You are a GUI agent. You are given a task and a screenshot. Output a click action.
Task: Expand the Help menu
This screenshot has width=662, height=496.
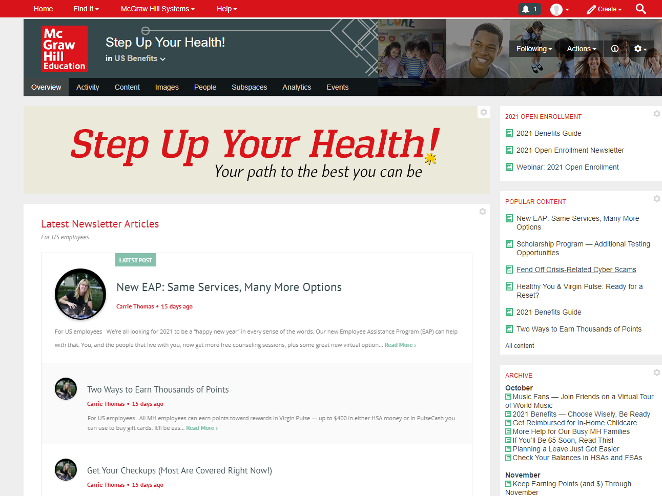(x=227, y=9)
